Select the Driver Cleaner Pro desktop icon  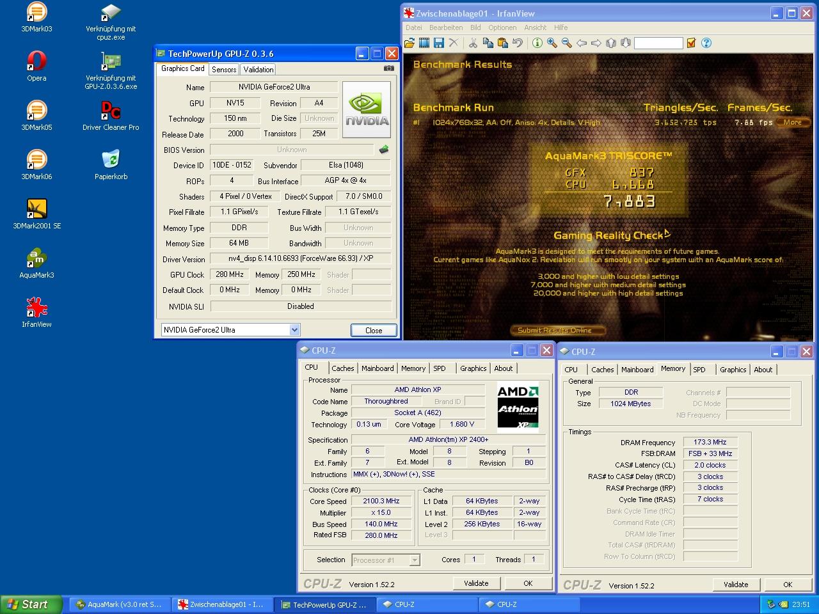111,116
